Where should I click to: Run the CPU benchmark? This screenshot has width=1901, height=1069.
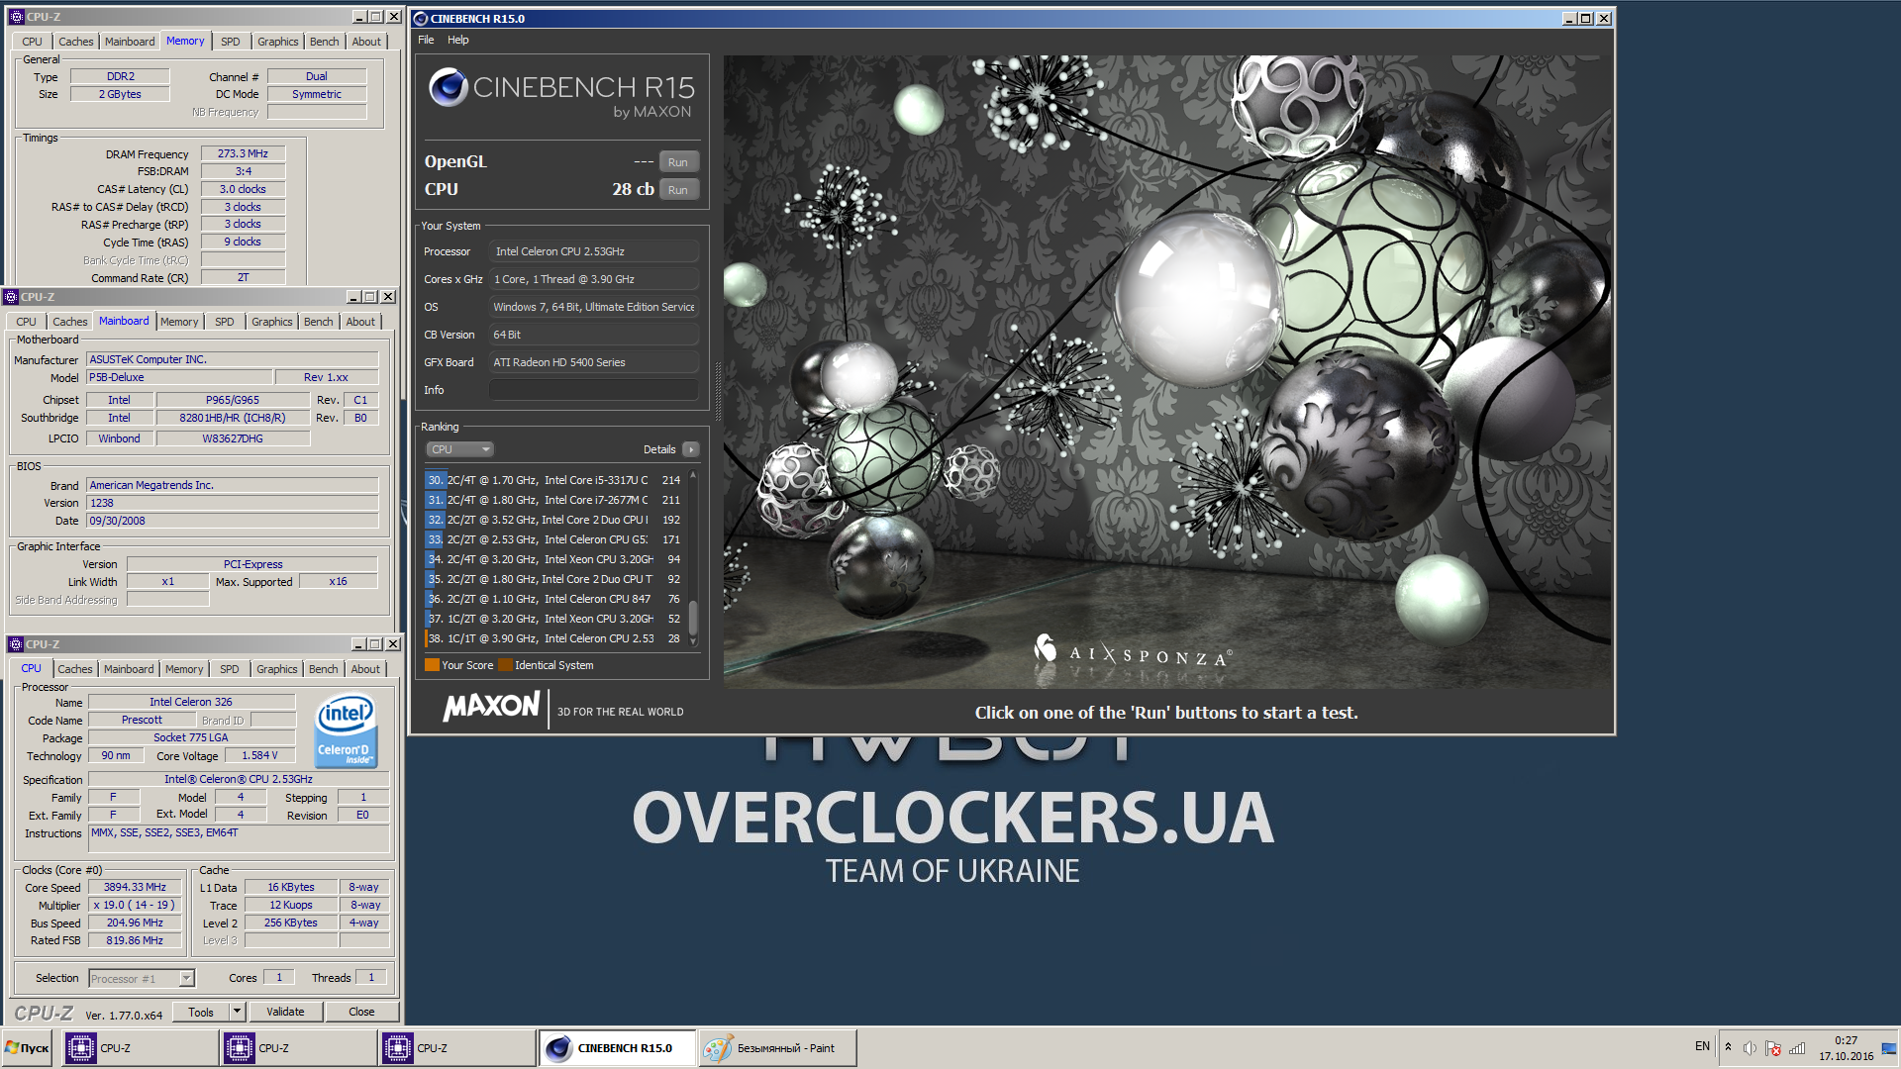pyautogui.click(x=678, y=190)
